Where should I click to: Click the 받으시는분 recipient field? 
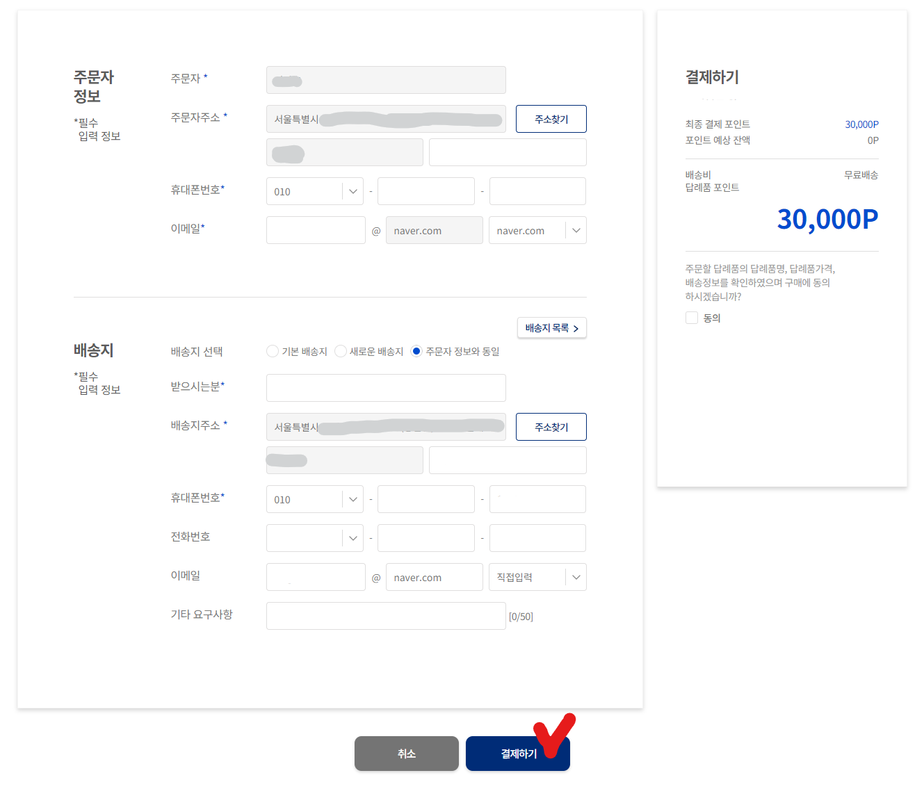click(386, 388)
